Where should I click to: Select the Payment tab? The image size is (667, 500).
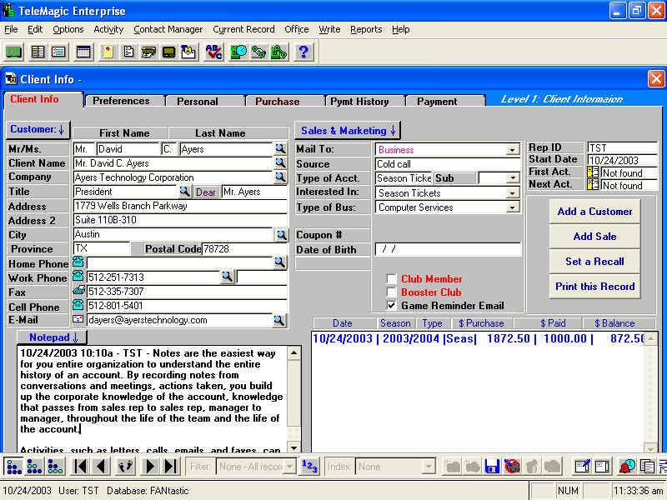pos(437,101)
